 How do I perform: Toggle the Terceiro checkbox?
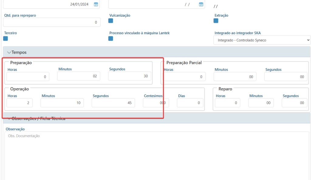click(x=5, y=38)
